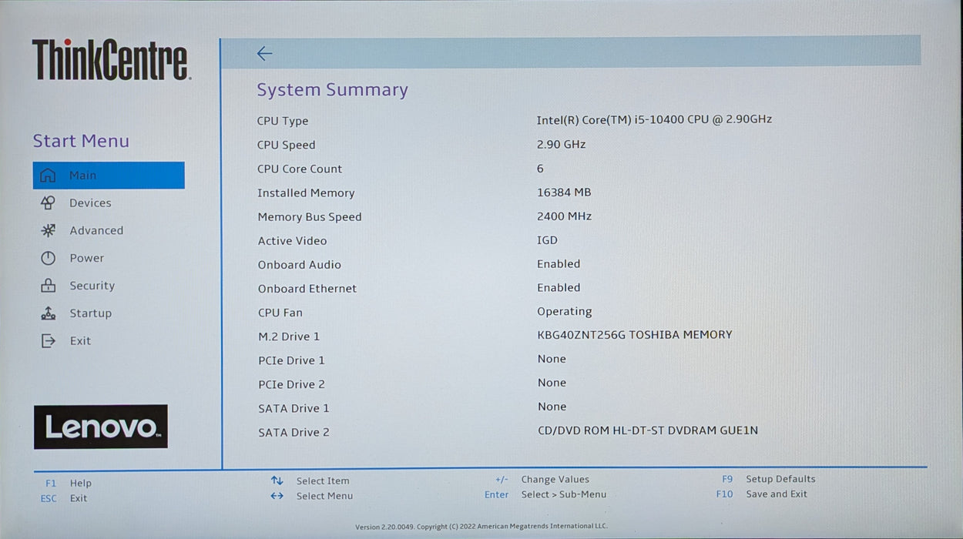Click the IGD value
The height and width of the screenshot is (539, 963).
[x=547, y=240]
